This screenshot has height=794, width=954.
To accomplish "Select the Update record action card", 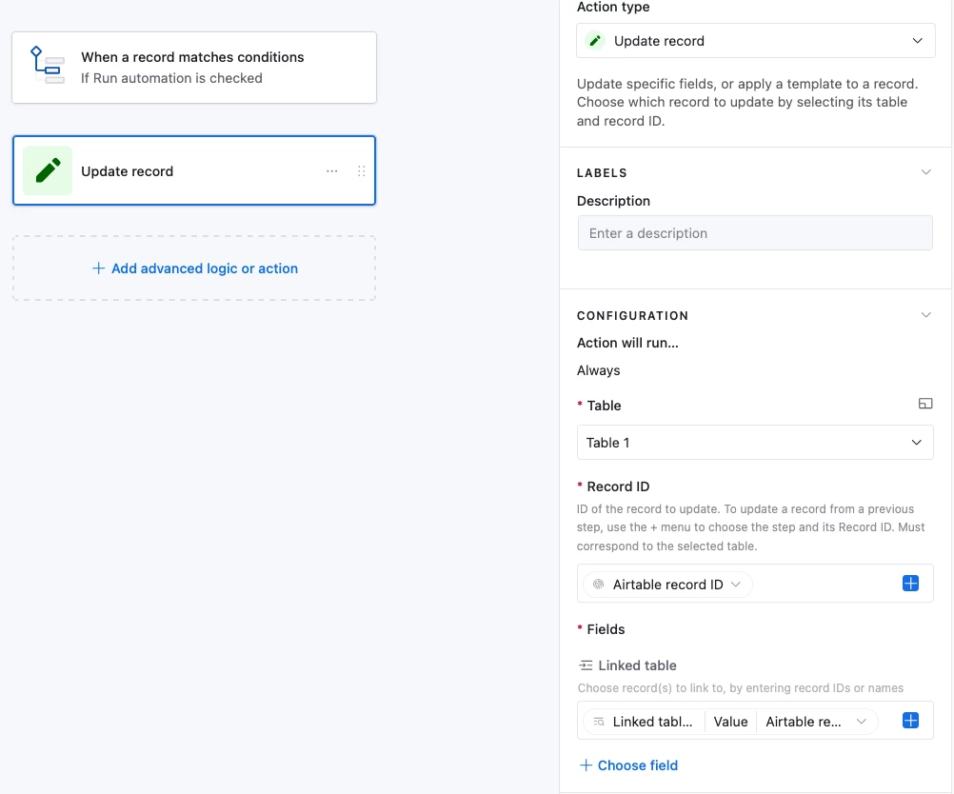I will 194,170.
